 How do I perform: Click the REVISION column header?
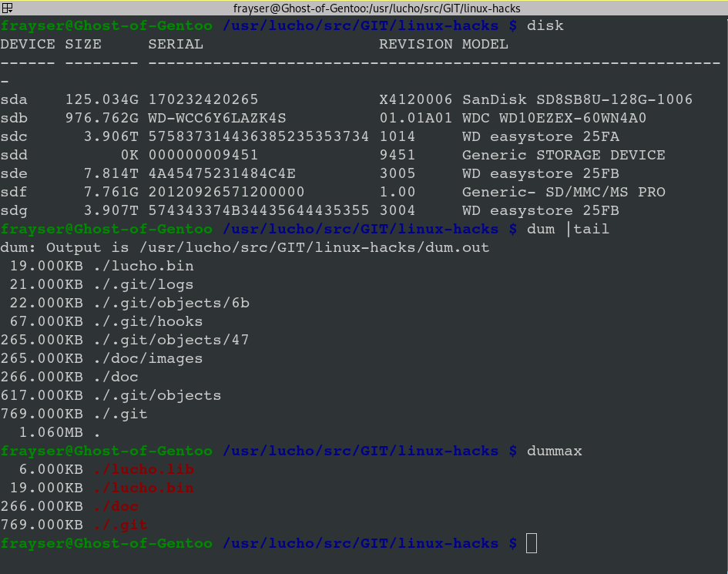click(x=415, y=44)
